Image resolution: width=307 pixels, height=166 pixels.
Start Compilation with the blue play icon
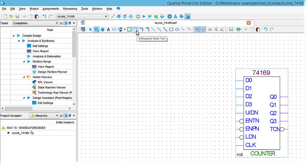(144, 16)
